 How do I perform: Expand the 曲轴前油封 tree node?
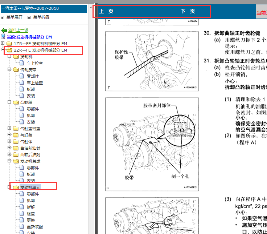tap(9, 148)
